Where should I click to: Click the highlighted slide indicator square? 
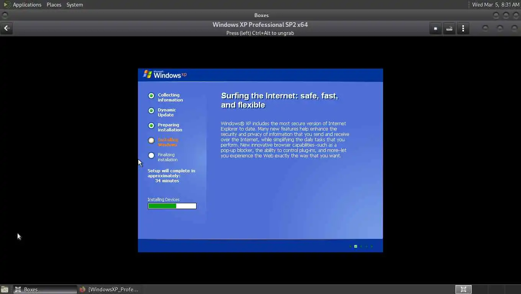pyautogui.click(x=356, y=246)
